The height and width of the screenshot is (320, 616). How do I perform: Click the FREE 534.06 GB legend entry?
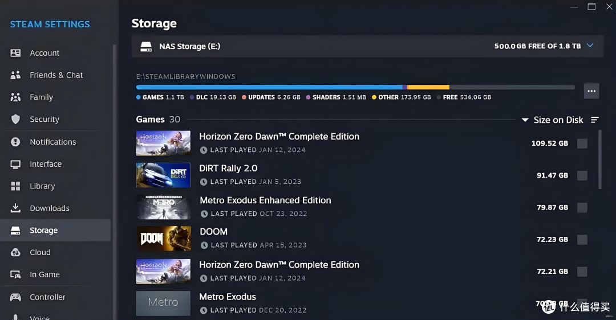[464, 97]
